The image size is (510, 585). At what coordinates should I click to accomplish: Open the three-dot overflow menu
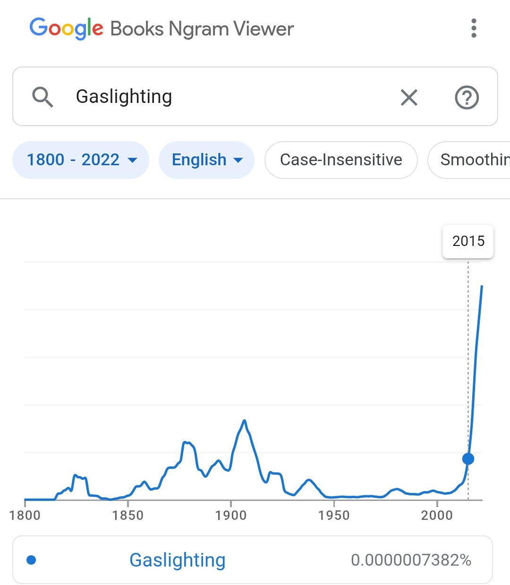(x=474, y=28)
